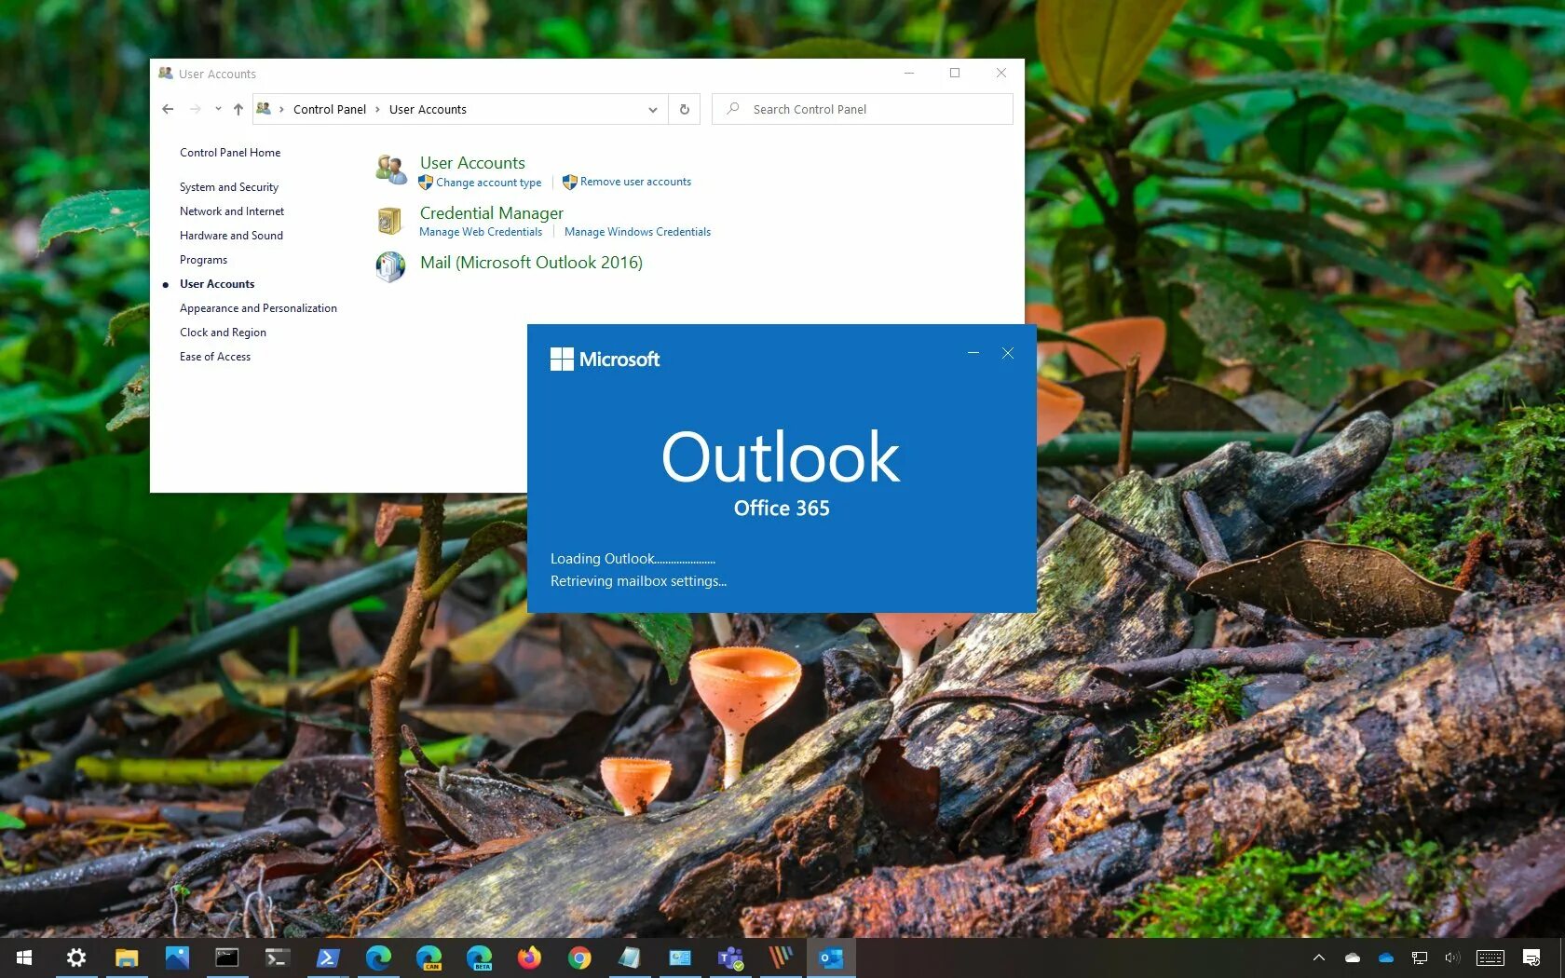Launch Firefox from the taskbar
Screen dimensions: 1565x978
coord(529,958)
